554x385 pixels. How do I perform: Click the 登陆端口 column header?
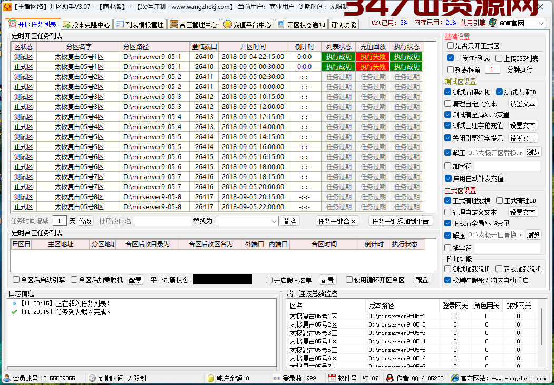(x=204, y=47)
